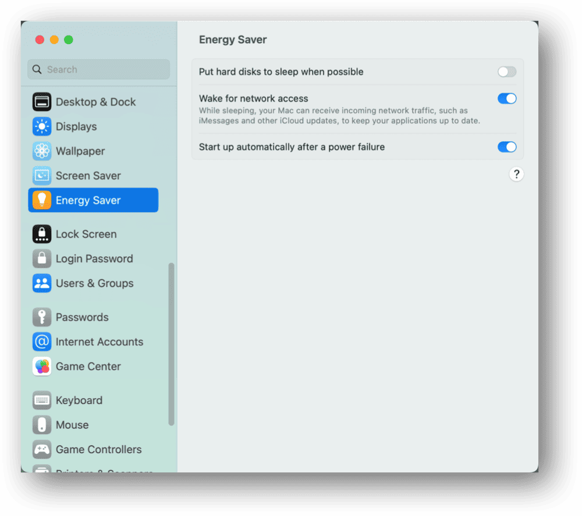Open the help question mark button
Viewport: 582px width, 516px height.
click(516, 174)
